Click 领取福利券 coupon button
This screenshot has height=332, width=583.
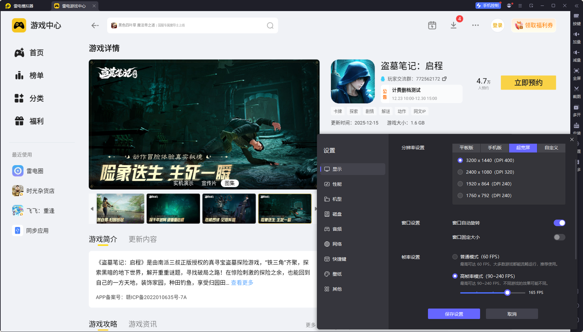click(533, 25)
